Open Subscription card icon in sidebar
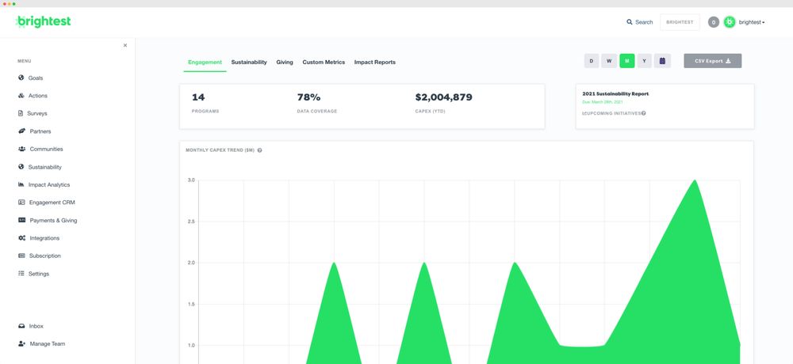 21,256
